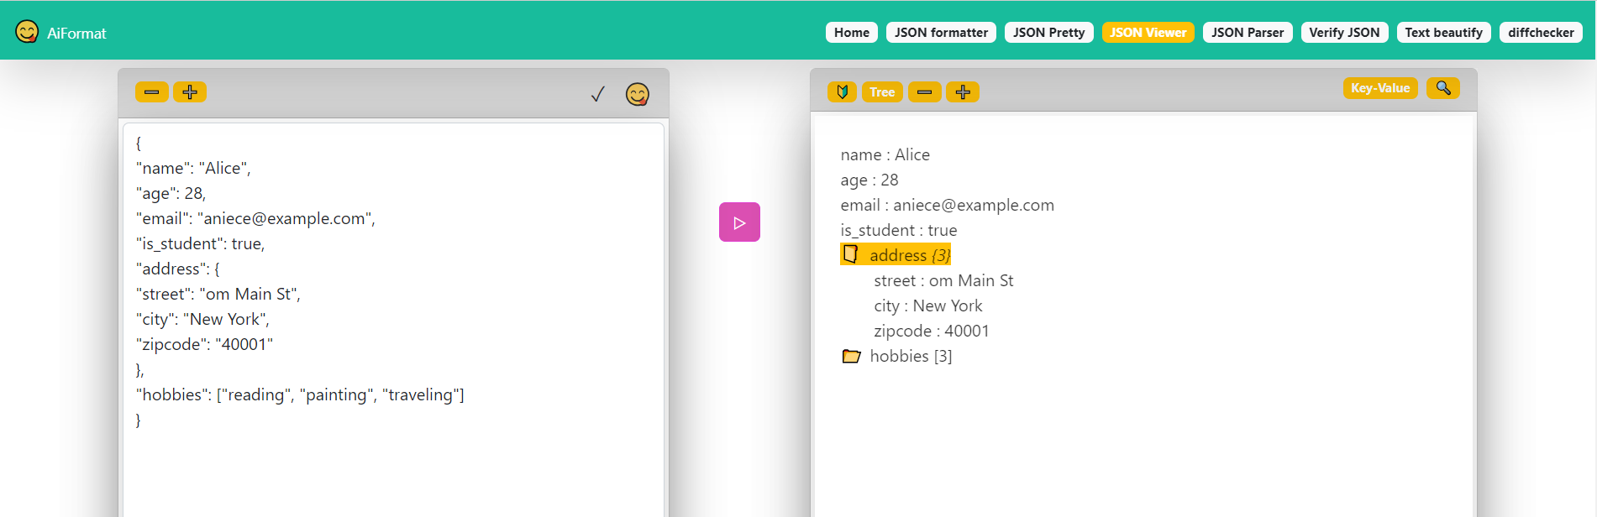Viewport: 1597px width, 517px height.
Task: Click the "name": "Alice" line in editor
Action: pyautogui.click(x=193, y=168)
